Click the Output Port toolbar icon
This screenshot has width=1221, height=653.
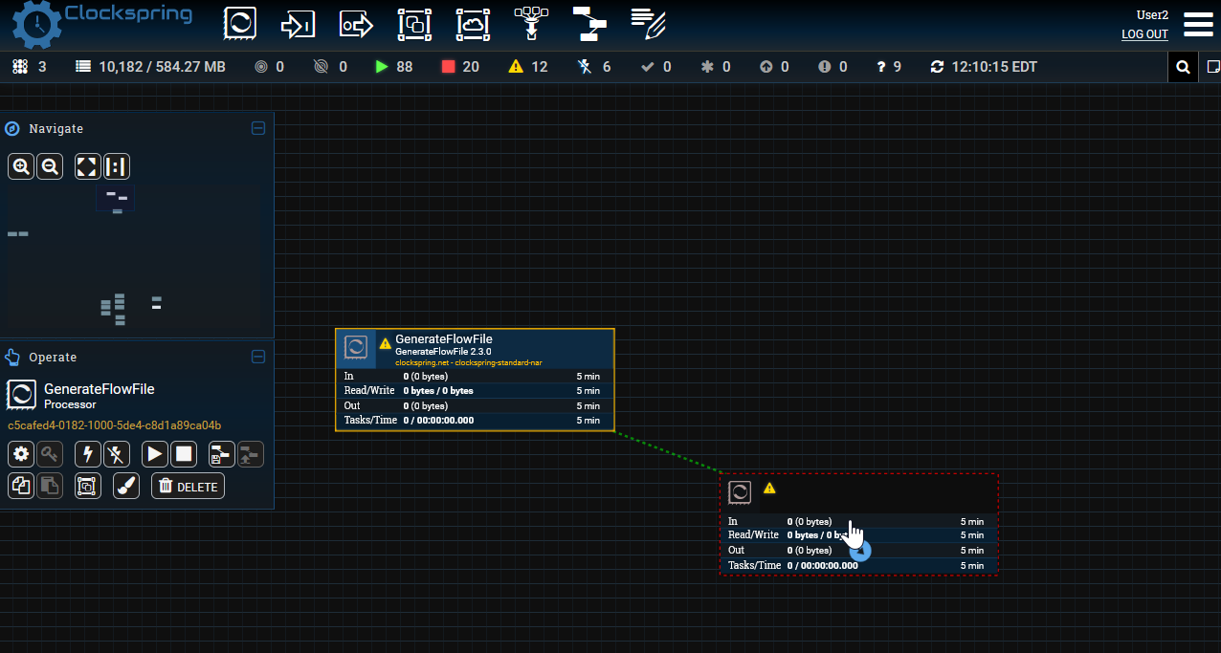(x=356, y=24)
